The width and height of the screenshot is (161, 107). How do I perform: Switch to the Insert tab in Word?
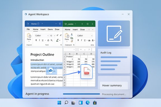[43, 29]
